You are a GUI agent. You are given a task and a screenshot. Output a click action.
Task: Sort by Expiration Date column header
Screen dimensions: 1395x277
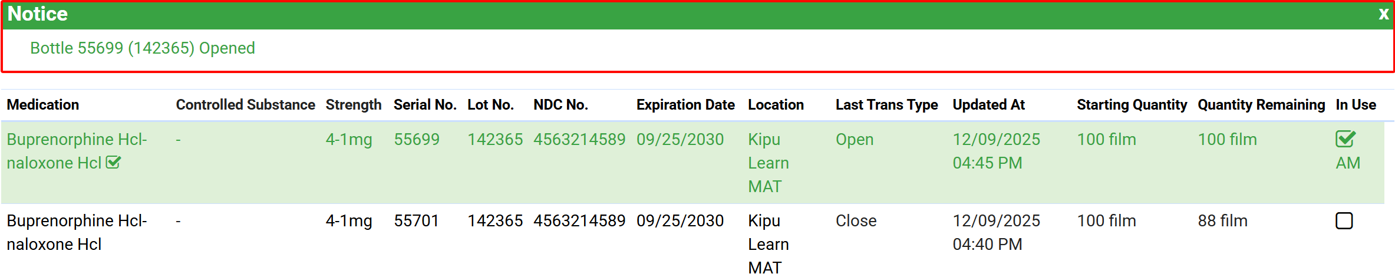click(685, 105)
